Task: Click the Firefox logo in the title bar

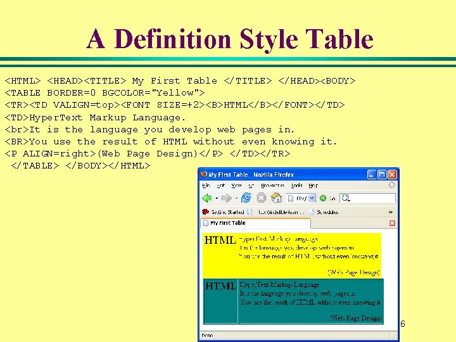Action: click(204, 174)
